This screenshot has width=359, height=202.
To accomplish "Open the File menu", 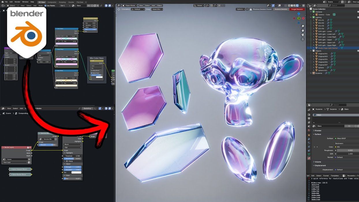I will click(6, 2).
